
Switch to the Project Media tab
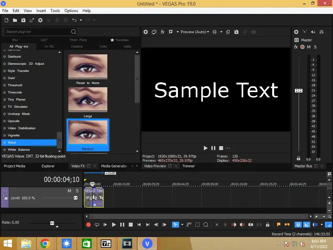pyautogui.click(x=14, y=166)
